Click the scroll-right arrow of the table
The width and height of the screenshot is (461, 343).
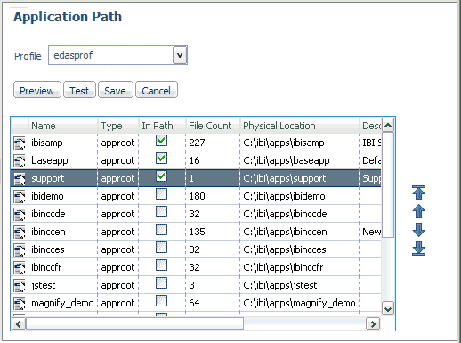[x=373, y=323]
